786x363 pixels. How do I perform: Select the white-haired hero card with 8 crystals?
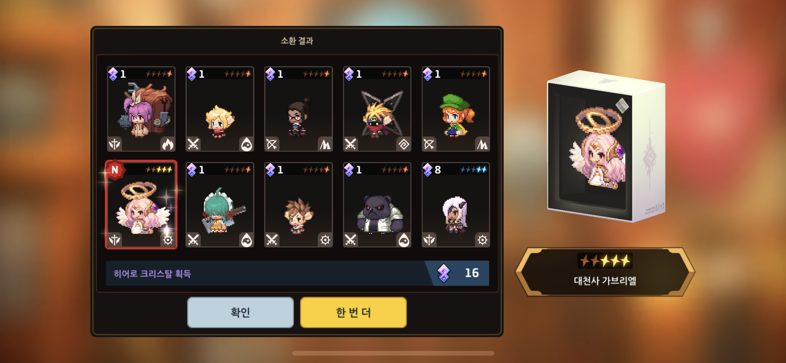pyautogui.click(x=456, y=205)
